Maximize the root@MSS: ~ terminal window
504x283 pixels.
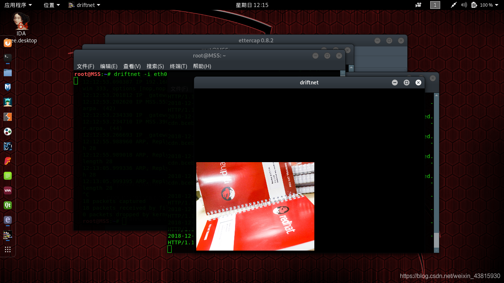coord(327,56)
